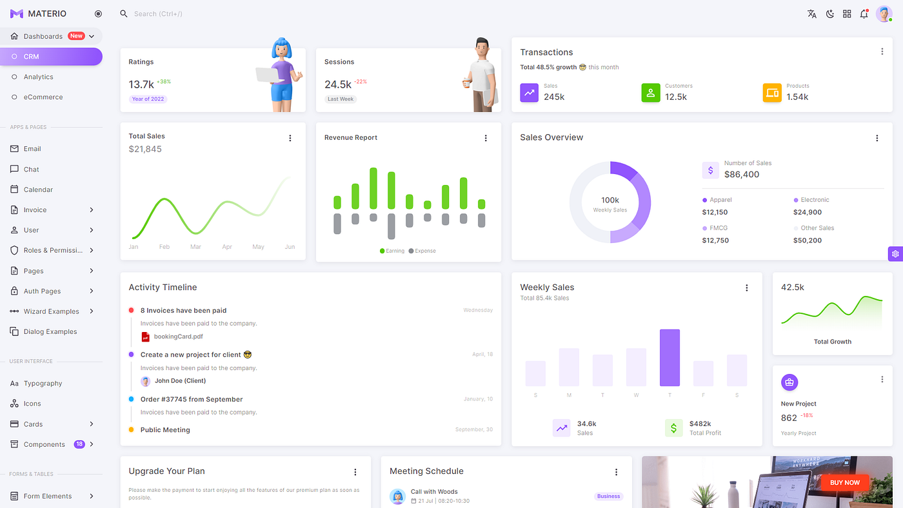Click the Invoice document icon

14,210
